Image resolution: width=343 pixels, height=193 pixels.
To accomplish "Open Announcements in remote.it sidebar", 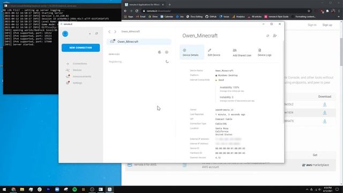I will pyautogui.click(x=82, y=76).
